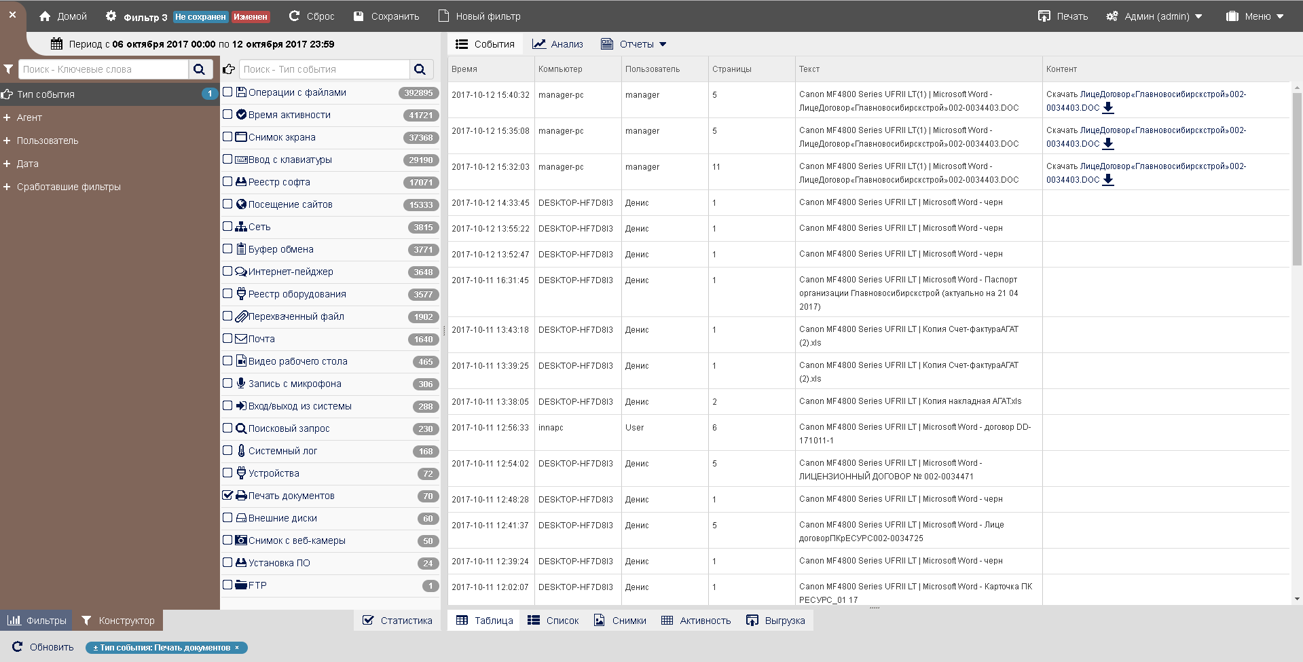The width and height of the screenshot is (1303, 662).
Task: Focus the event type search field
Action: point(324,69)
